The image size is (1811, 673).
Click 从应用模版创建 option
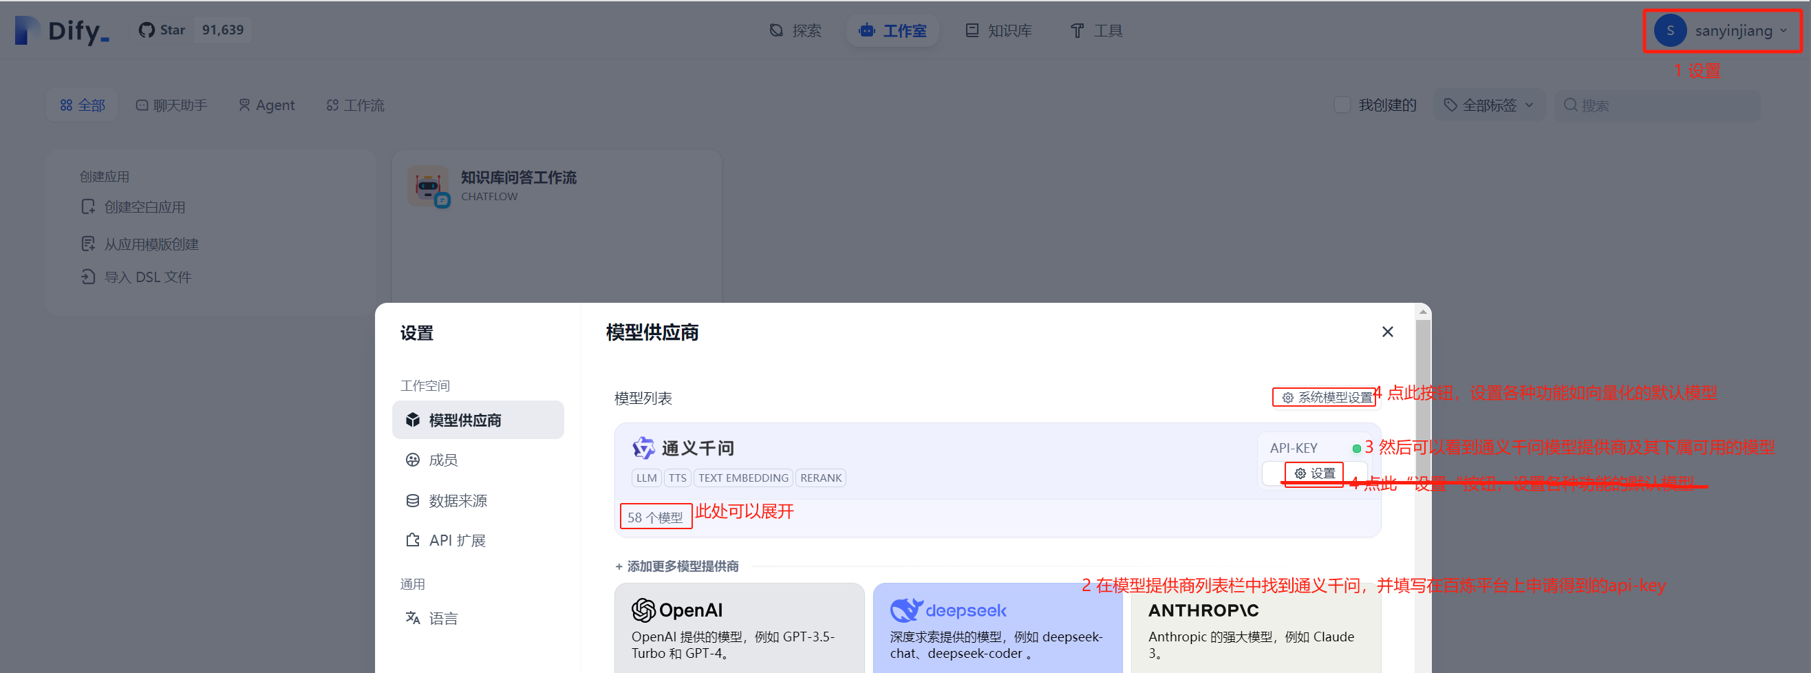click(140, 244)
